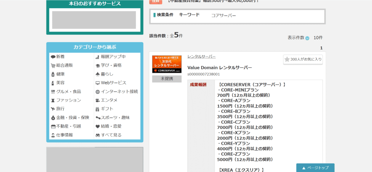This screenshot has width=372, height=172.
Task: Click the bar chart icon for 報酬アップ中
Action: (x=97, y=57)
